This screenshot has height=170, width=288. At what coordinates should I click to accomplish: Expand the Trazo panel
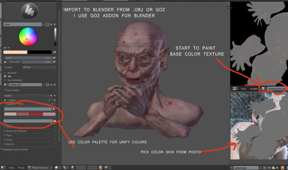coord(8,135)
